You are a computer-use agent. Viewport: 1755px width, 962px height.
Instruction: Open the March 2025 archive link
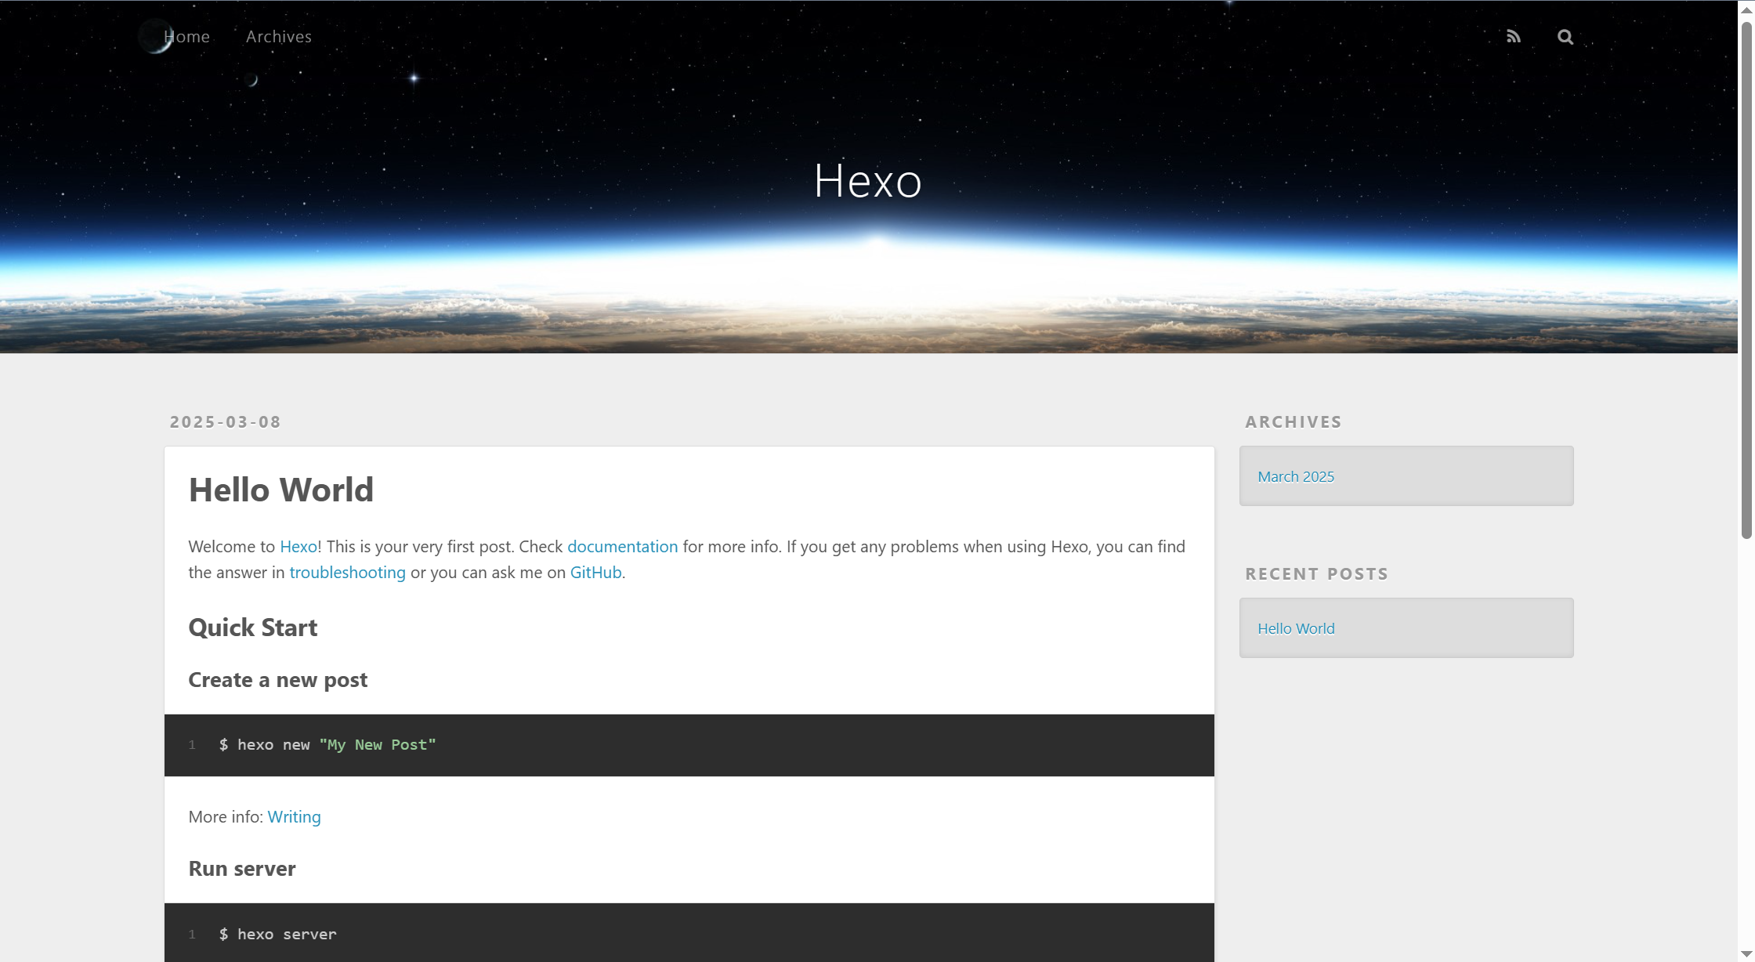click(1295, 476)
